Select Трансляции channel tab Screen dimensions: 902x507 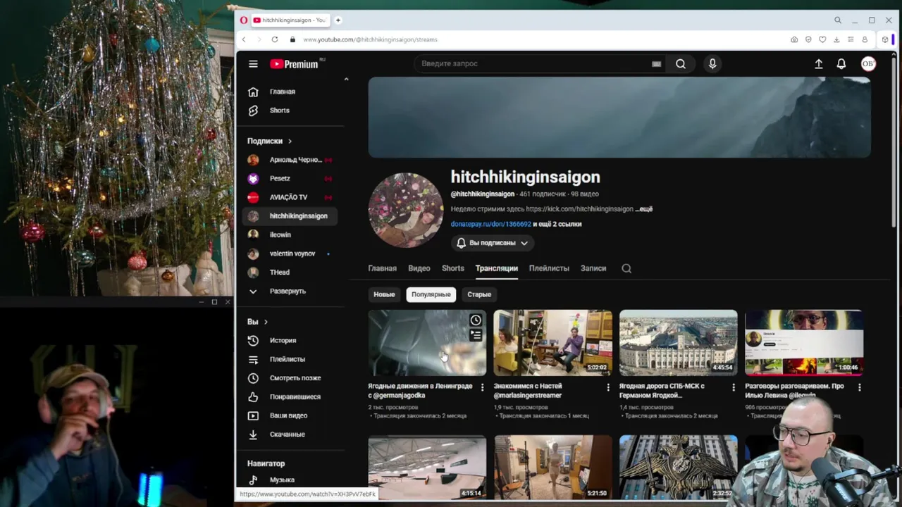point(496,268)
